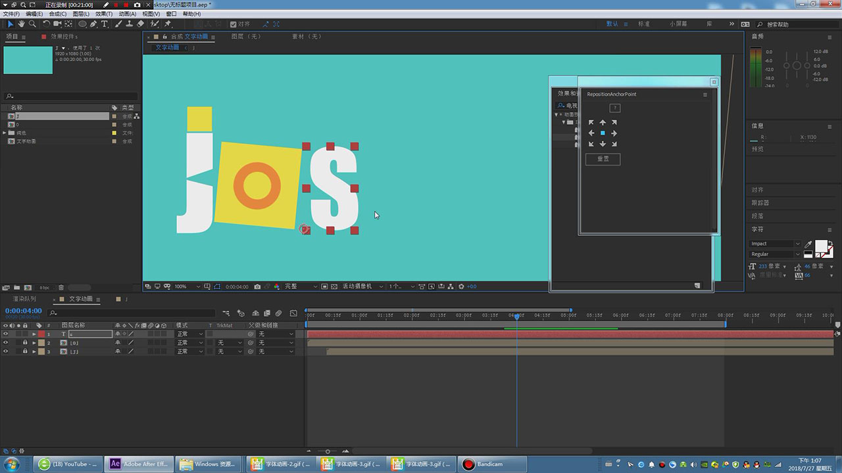Select the Zoom tool in the toolbar
The image size is (842, 473).
click(32, 24)
